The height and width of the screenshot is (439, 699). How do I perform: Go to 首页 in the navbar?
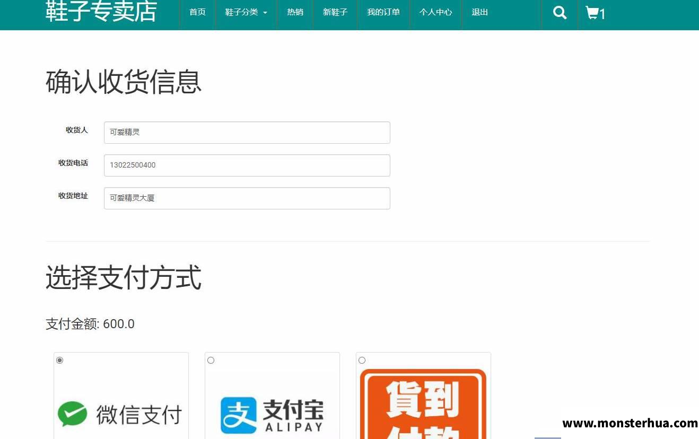coord(197,12)
